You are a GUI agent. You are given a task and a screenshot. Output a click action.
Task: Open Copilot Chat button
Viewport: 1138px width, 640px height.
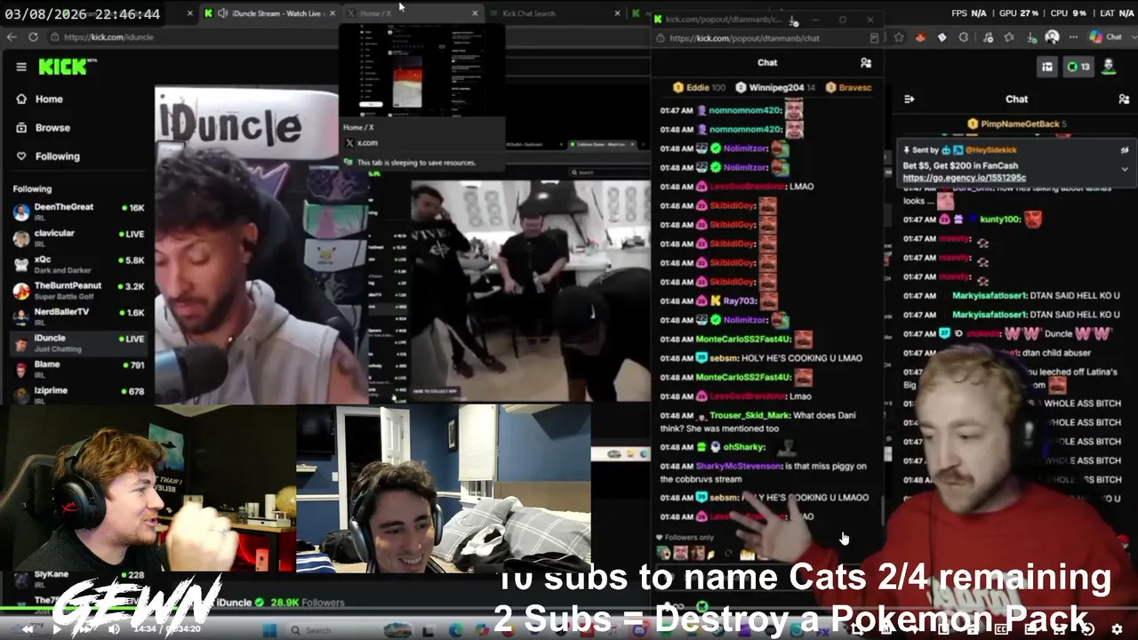pyautogui.click(x=1105, y=37)
